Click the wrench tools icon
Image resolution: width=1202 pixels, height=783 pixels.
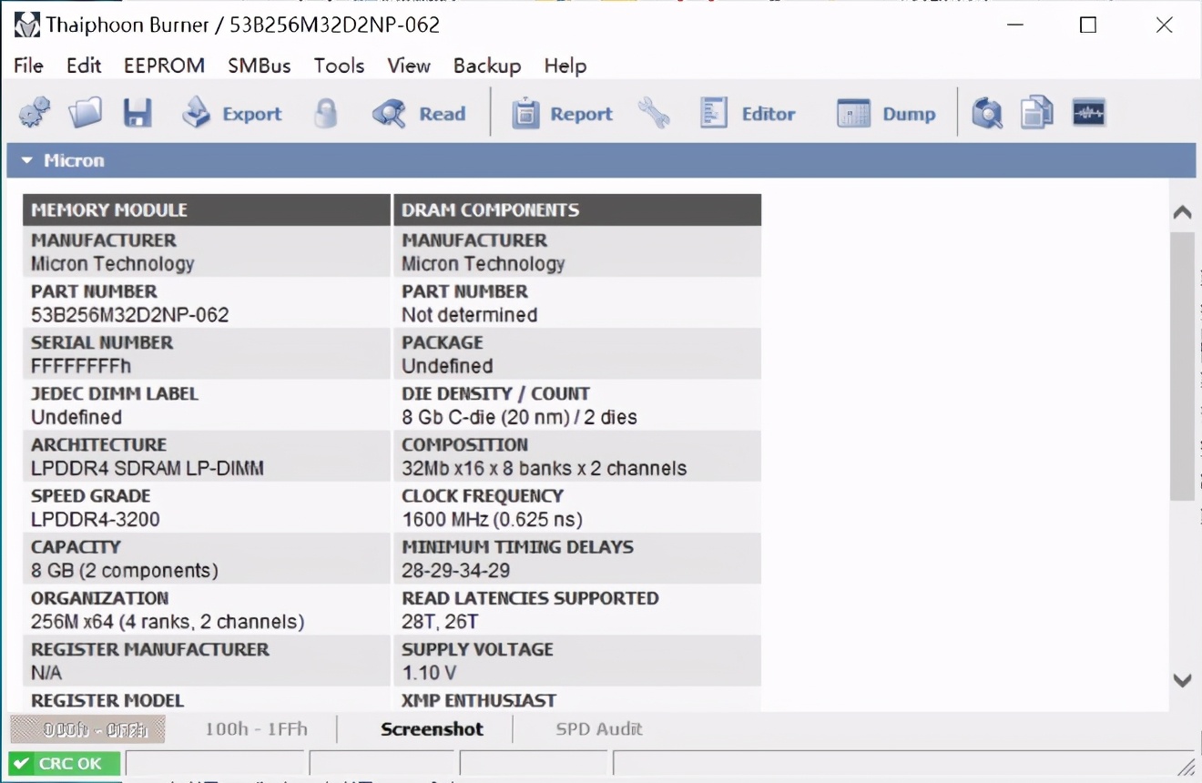(x=653, y=113)
